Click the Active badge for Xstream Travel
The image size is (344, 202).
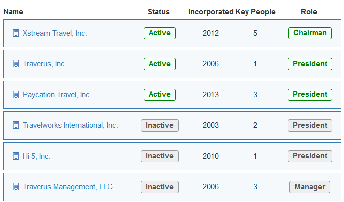160,33
